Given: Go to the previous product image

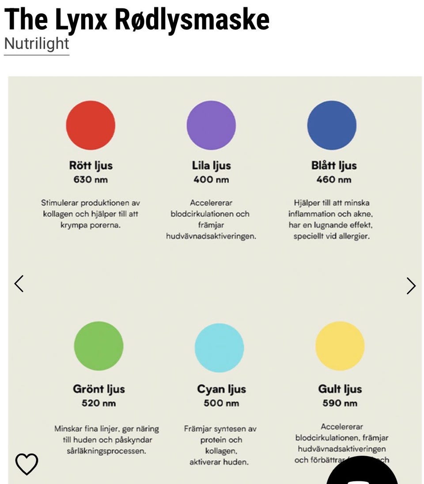Looking at the screenshot, I should tap(19, 284).
